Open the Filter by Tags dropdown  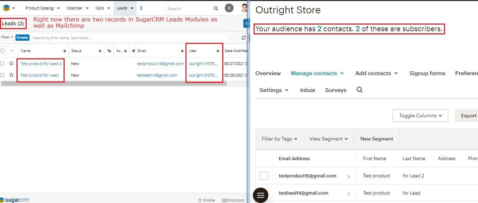pos(279,139)
